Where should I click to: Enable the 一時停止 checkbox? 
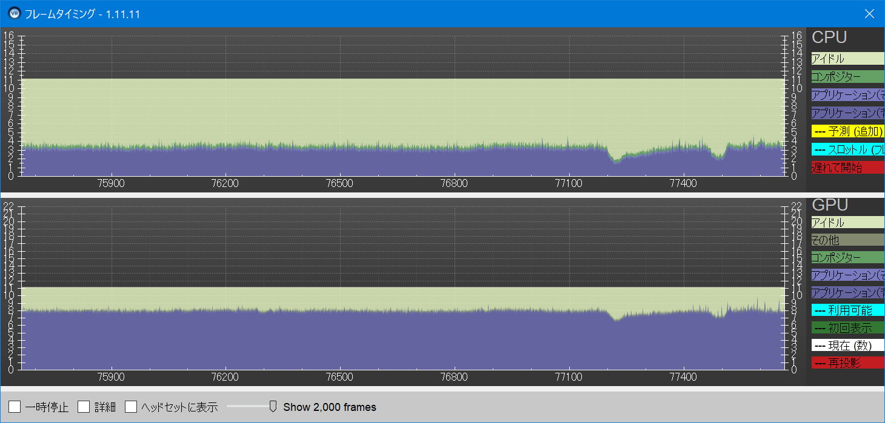coord(15,407)
